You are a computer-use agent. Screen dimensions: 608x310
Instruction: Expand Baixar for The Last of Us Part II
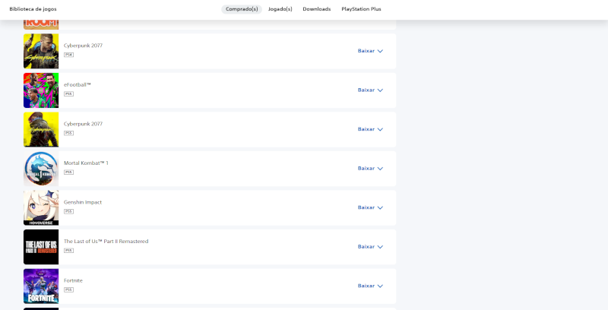tap(370, 246)
